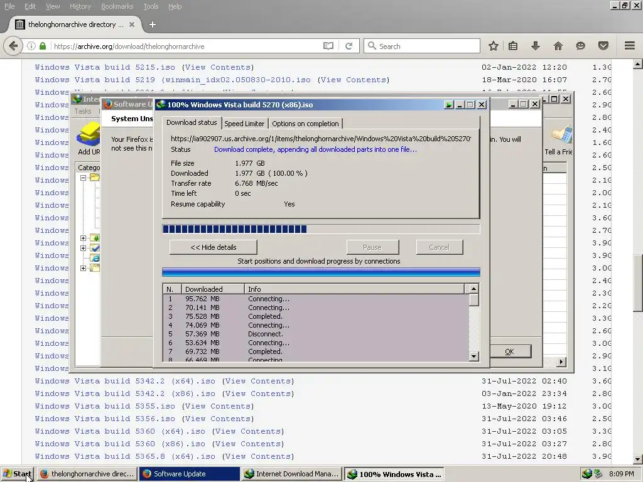Open Firefox hamburger menu
The image size is (643, 482).
click(x=630, y=45)
